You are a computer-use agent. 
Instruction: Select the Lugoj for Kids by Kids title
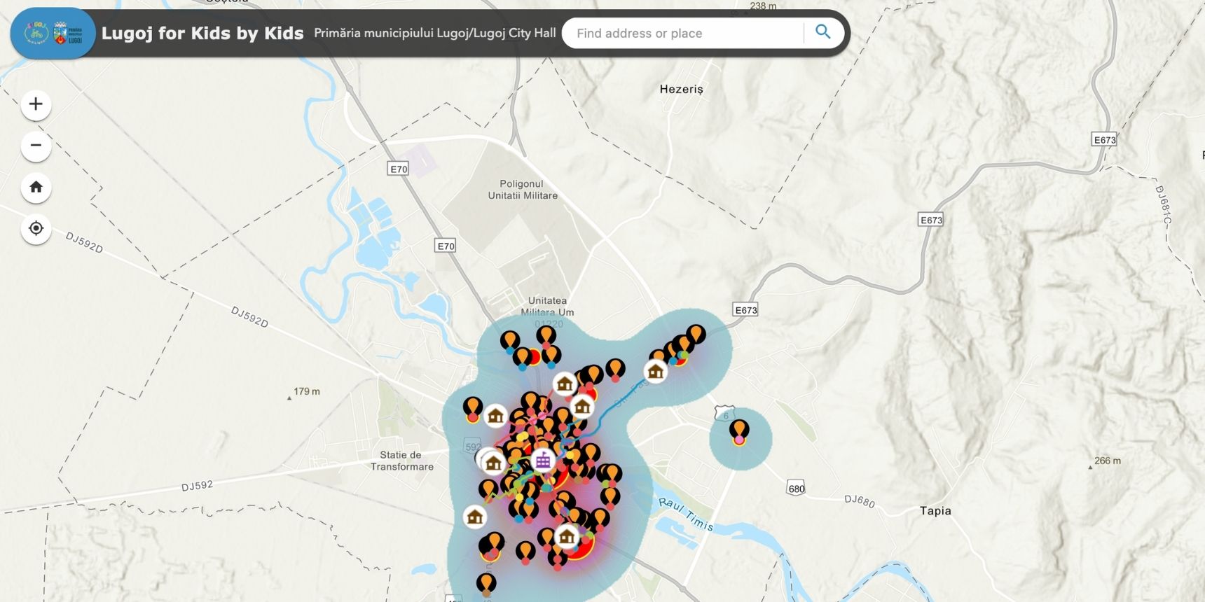tap(202, 33)
